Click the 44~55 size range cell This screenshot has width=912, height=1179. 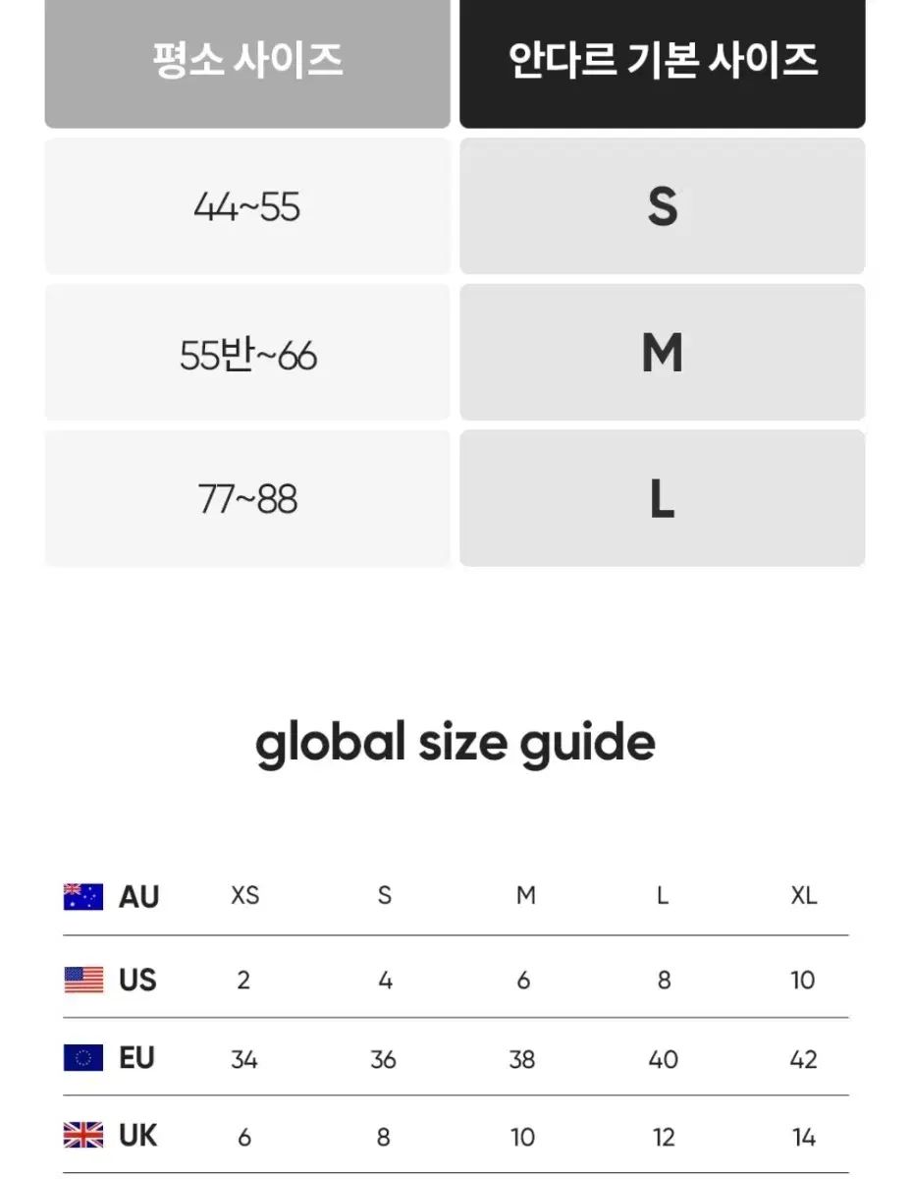click(247, 206)
